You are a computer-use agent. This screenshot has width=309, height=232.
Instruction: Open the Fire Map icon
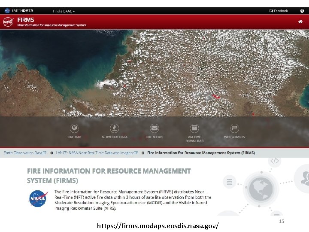pyautogui.click(x=74, y=128)
